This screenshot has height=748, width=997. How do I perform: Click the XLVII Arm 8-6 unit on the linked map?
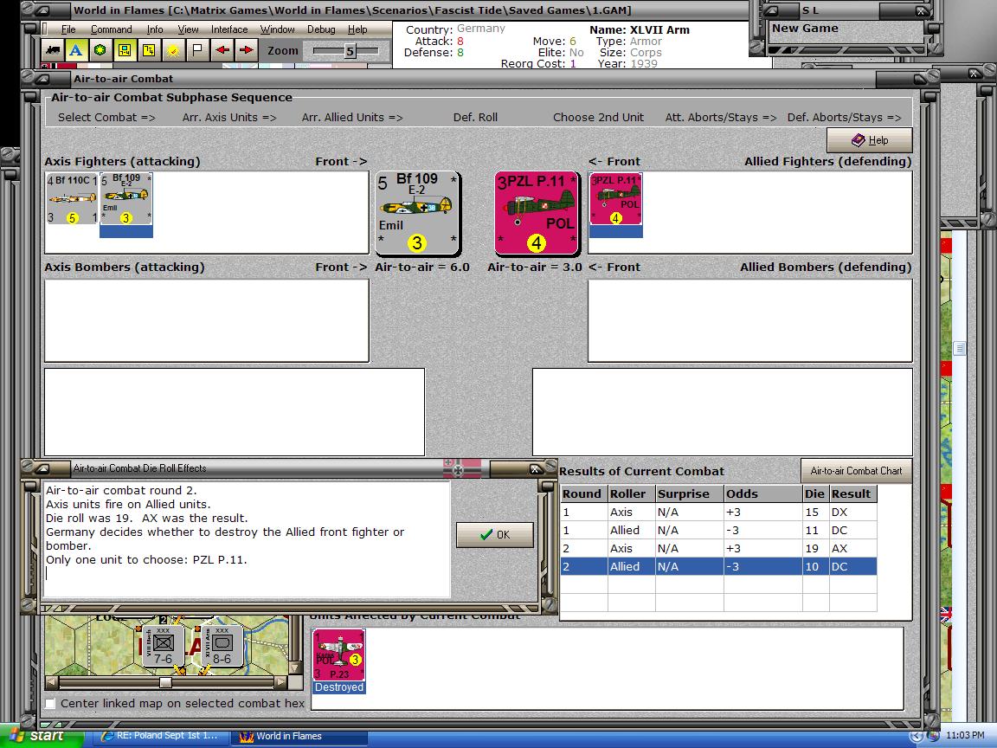click(x=222, y=646)
